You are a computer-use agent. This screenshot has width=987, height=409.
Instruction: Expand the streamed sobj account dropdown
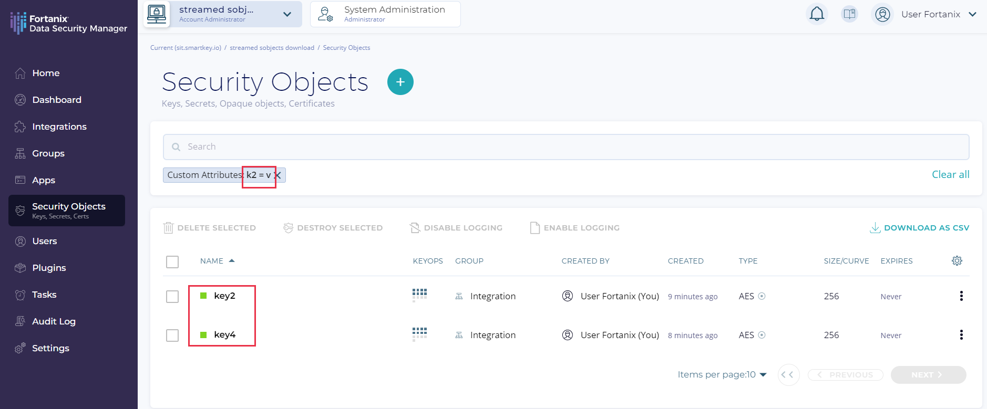point(287,14)
